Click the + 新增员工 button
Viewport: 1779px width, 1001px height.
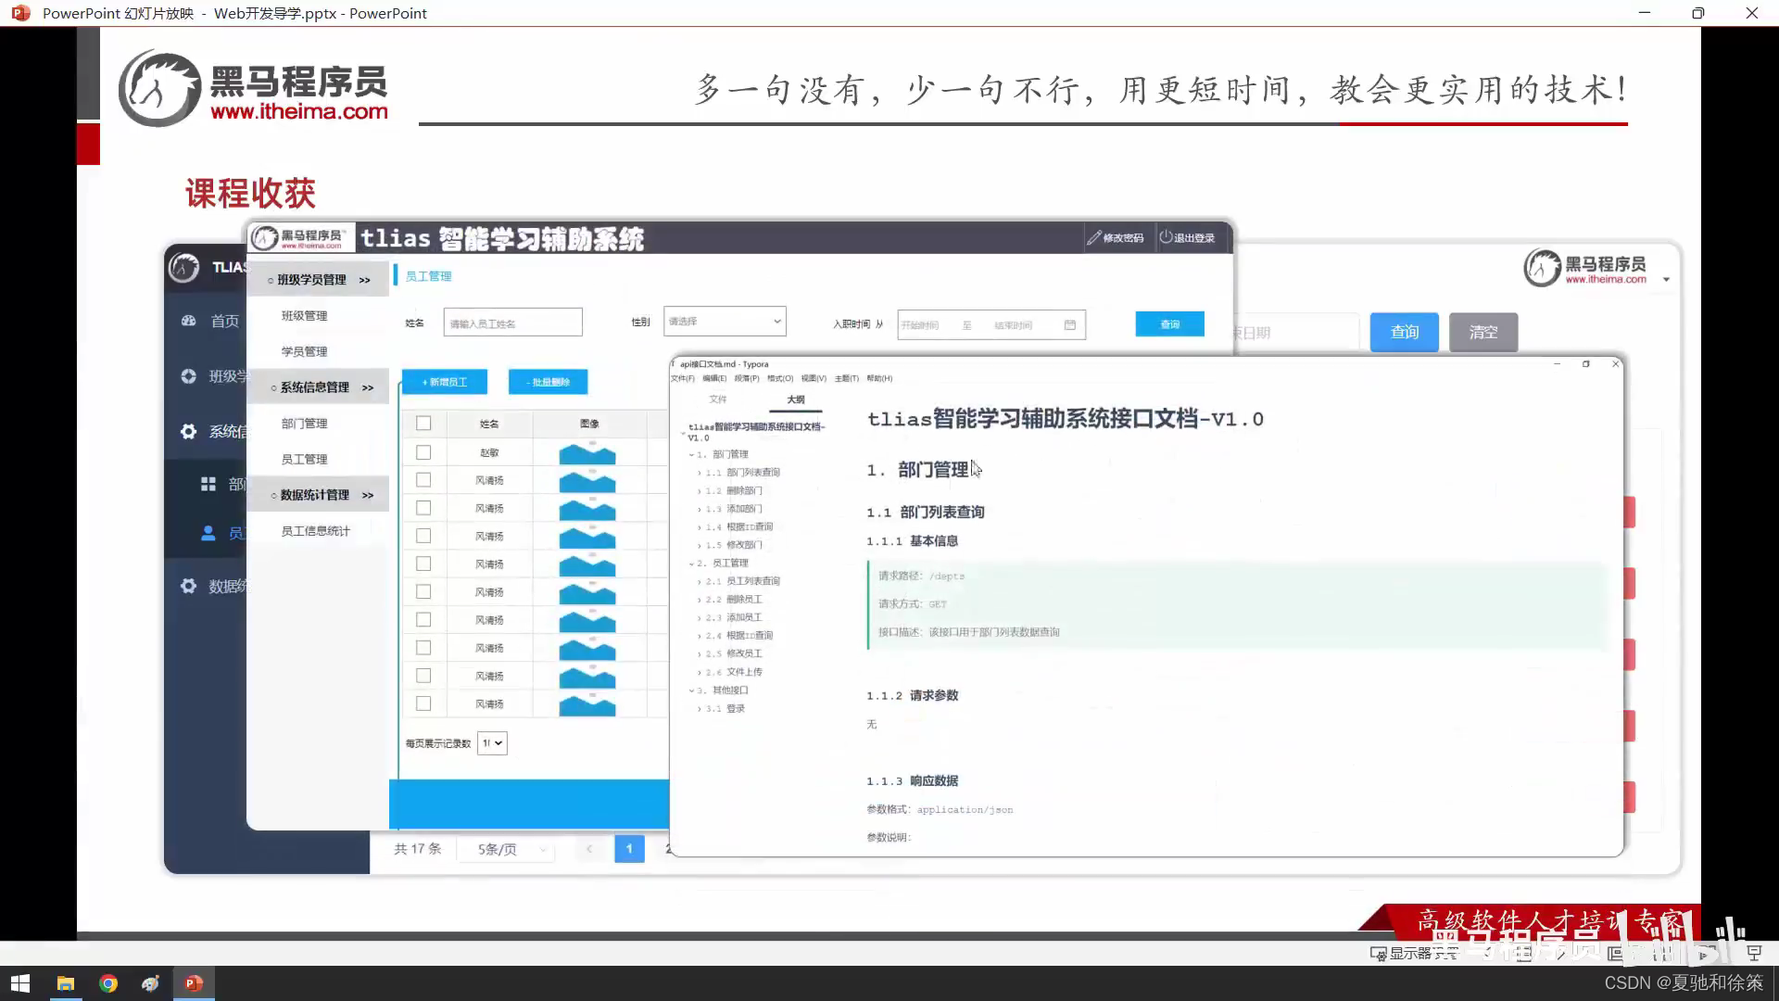[445, 382]
